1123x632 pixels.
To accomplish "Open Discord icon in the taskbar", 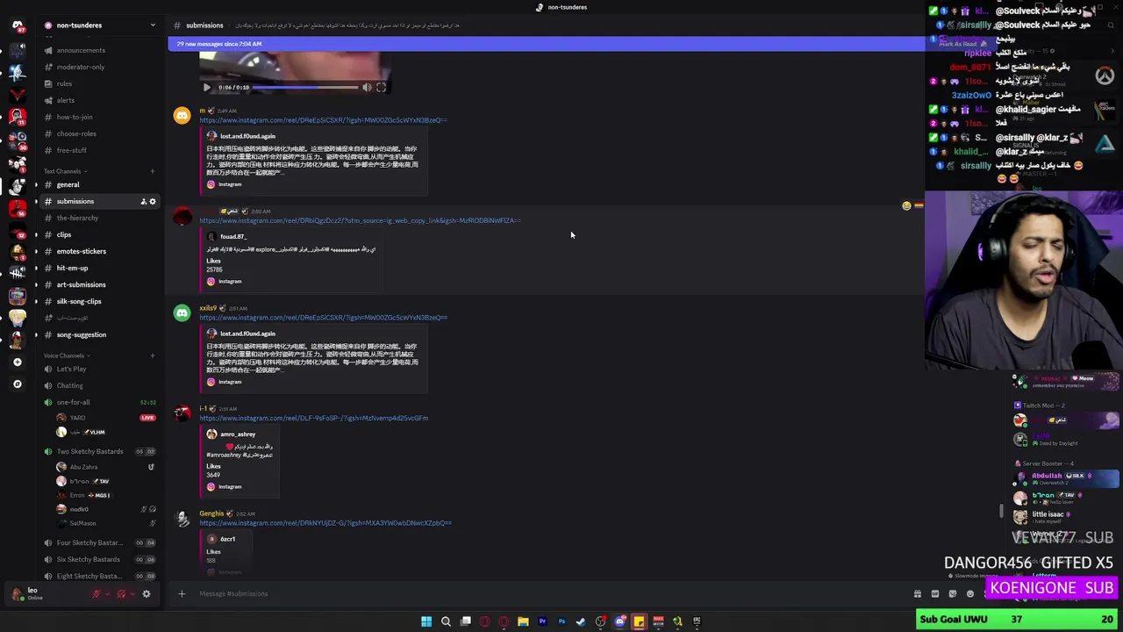I will [x=619, y=621].
